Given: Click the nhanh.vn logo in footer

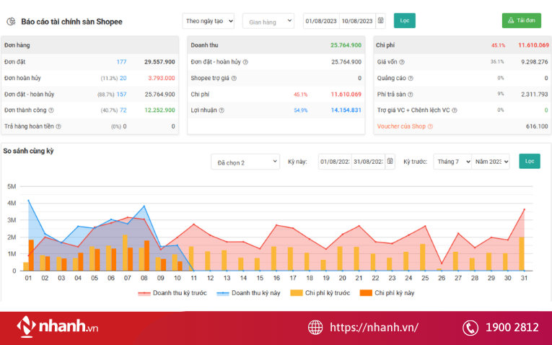Looking at the screenshot, I should coord(58,327).
